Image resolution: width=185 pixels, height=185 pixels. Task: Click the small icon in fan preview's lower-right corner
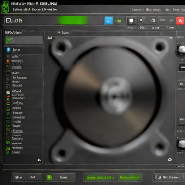click(170, 160)
